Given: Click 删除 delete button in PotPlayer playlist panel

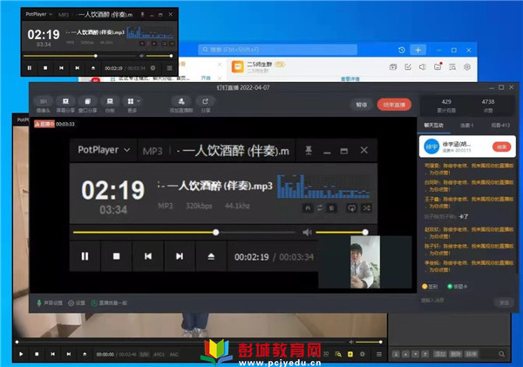Looking at the screenshot, I should [x=456, y=354].
